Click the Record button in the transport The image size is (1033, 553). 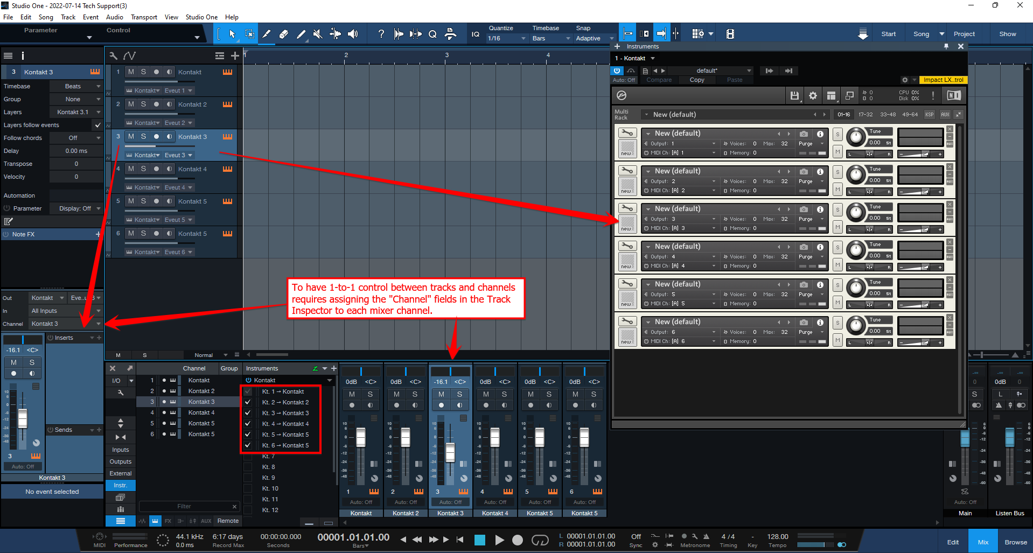coord(516,540)
